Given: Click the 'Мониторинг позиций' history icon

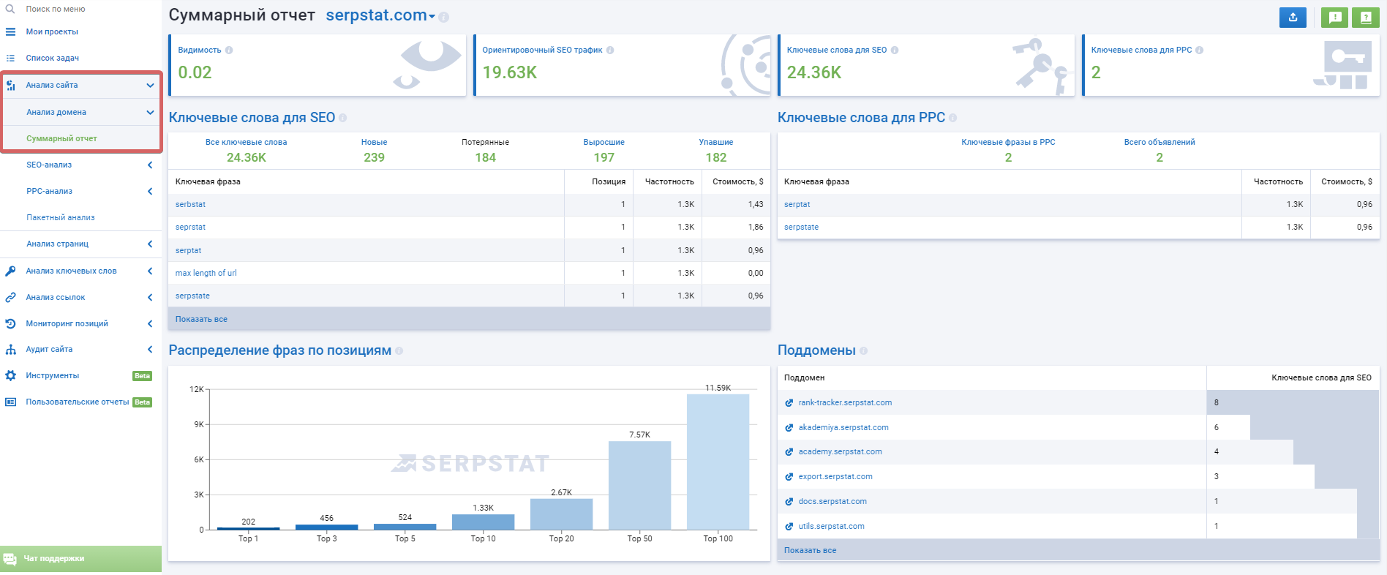Looking at the screenshot, I should click(x=10, y=323).
